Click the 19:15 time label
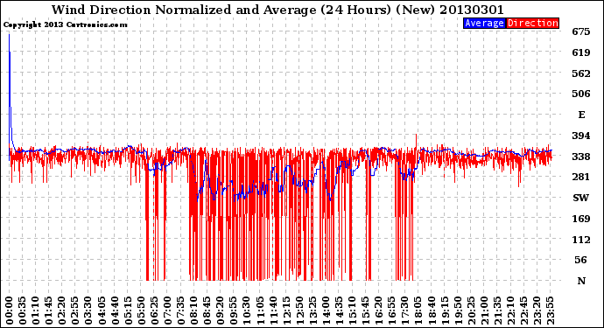The image size is (604, 328). [445, 311]
